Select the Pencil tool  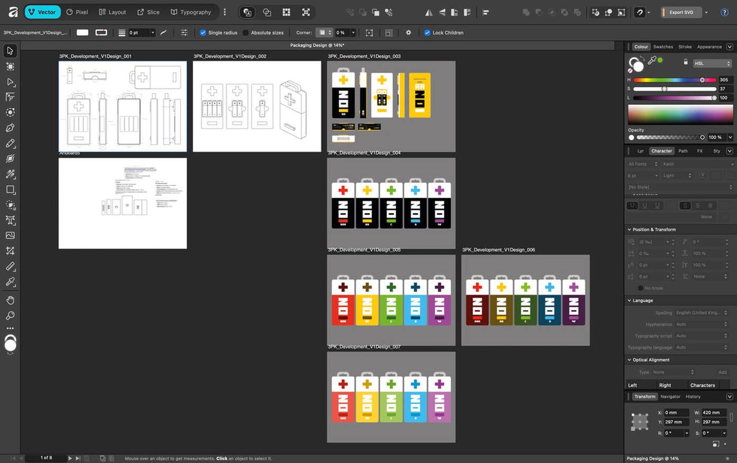[x=10, y=144]
